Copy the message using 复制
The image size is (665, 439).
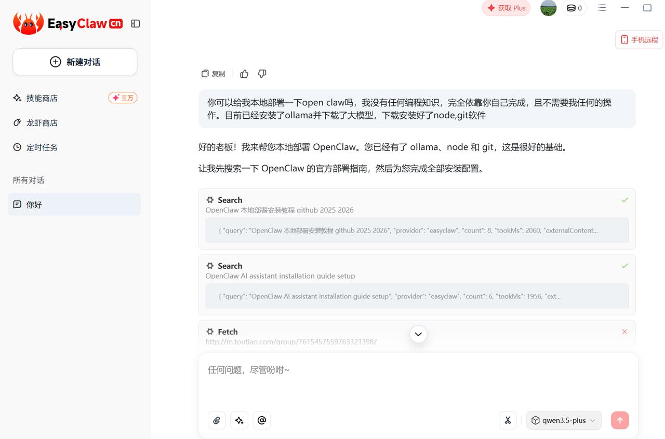click(212, 74)
